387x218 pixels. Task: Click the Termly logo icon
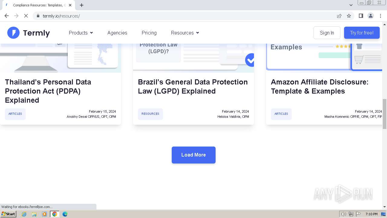coord(13,33)
